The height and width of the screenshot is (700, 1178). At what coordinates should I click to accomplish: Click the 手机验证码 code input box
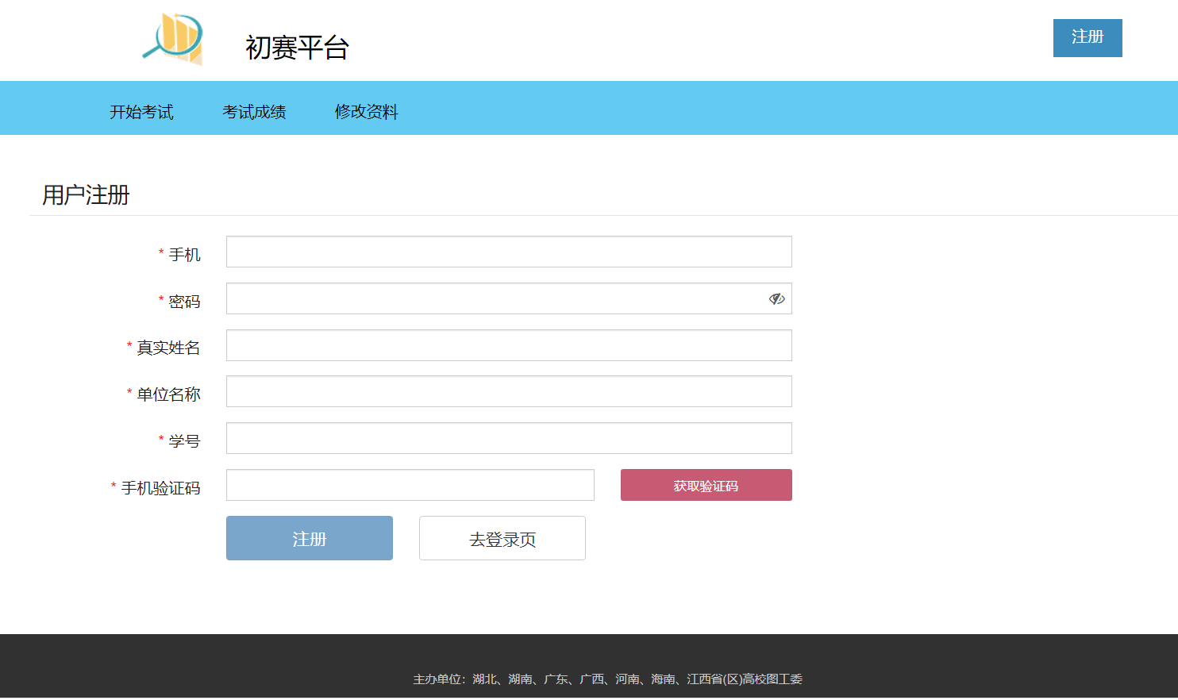pos(410,485)
